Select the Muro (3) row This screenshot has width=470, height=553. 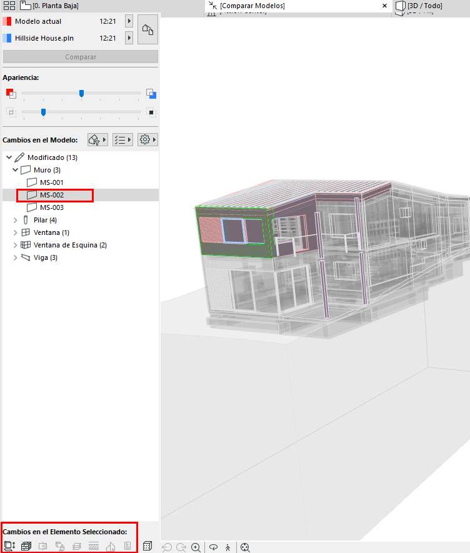point(81,170)
